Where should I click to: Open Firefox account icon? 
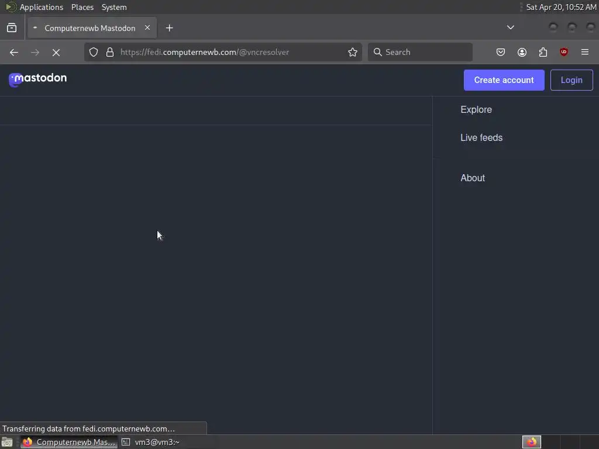522,52
